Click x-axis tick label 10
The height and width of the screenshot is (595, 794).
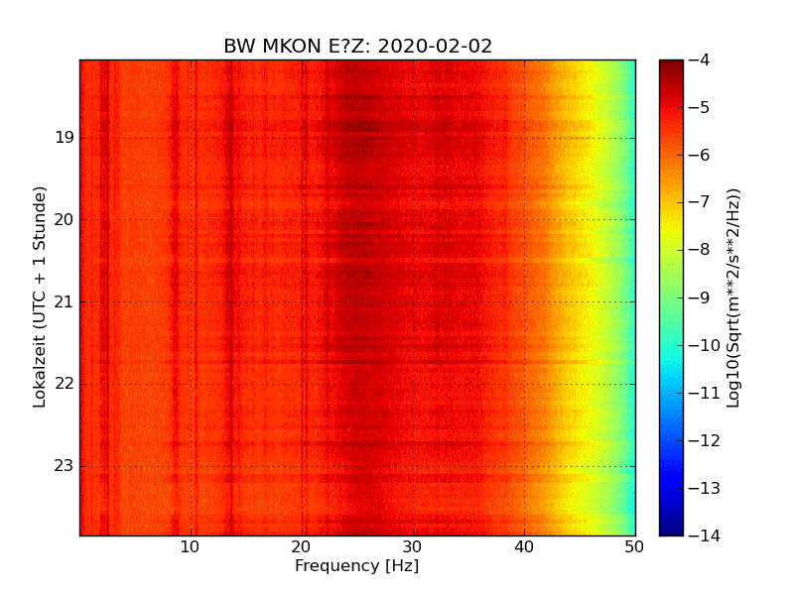click(x=190, y=547)
